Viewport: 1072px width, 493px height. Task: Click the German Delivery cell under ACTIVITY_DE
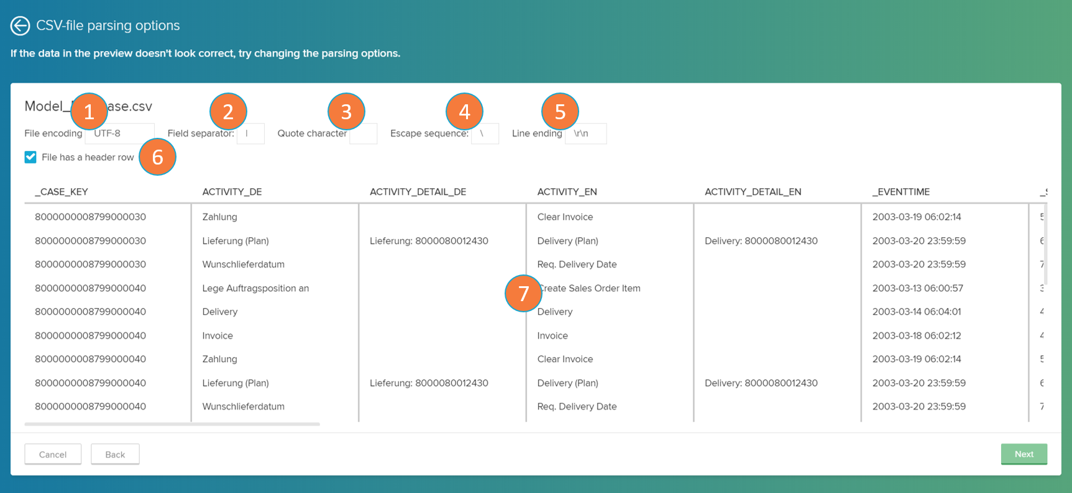click(219, 312)
